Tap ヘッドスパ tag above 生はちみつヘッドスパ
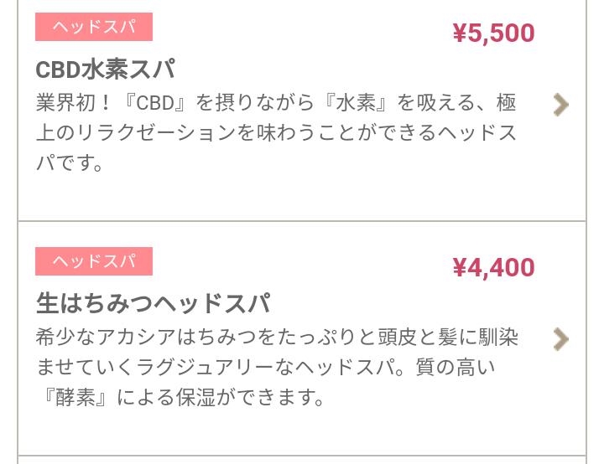 coord(94,261)
